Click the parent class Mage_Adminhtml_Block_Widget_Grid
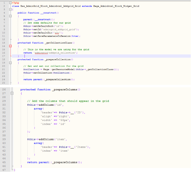 click(x=116, y=6)
